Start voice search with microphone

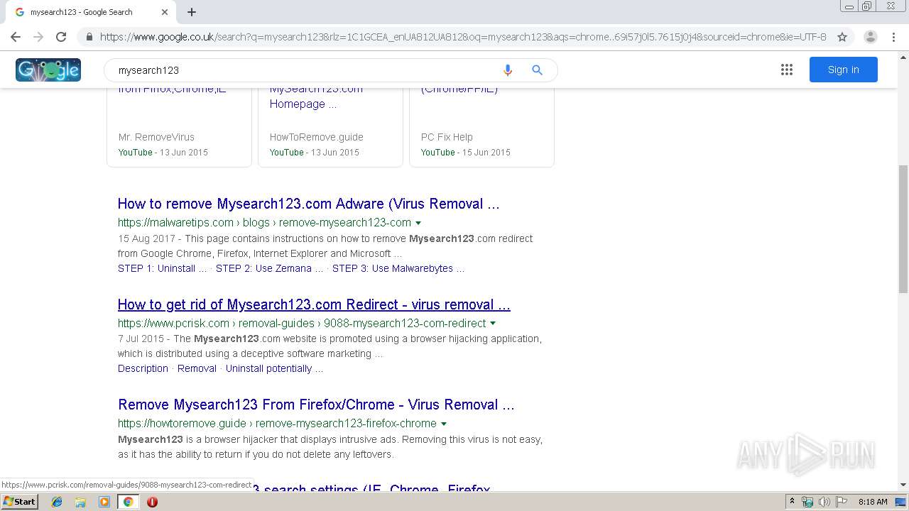[507, 70]
